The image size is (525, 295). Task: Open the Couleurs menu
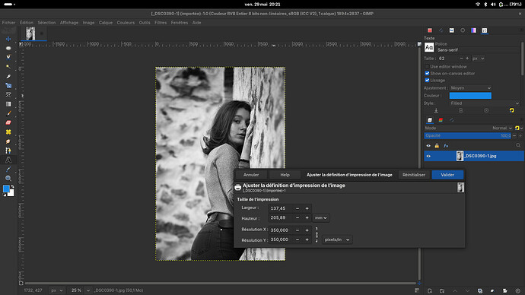[x=126, y=23]
